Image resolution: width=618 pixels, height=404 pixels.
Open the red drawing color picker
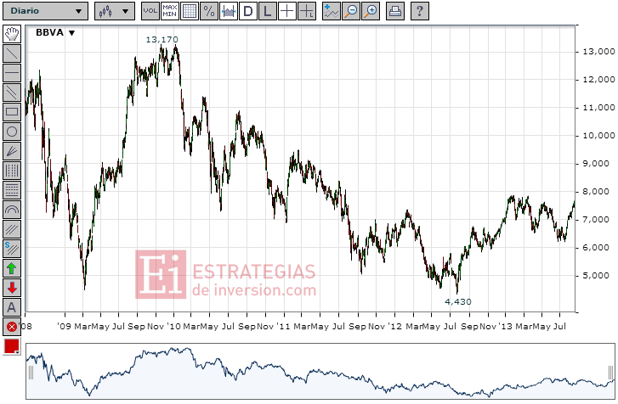[x=12, y=346]
